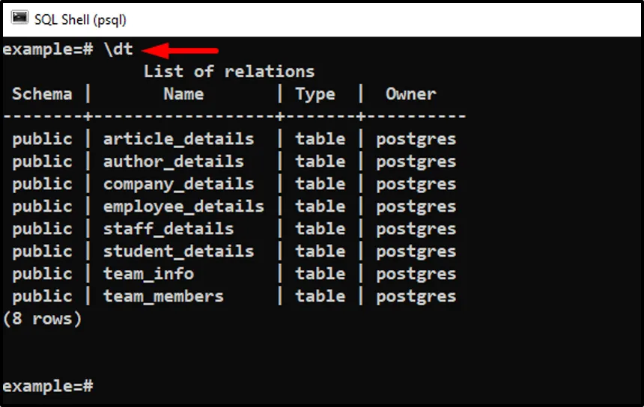Click the team_info table name
The width and height of the screenshot is (644, 407).
click(x=148, y=274)
